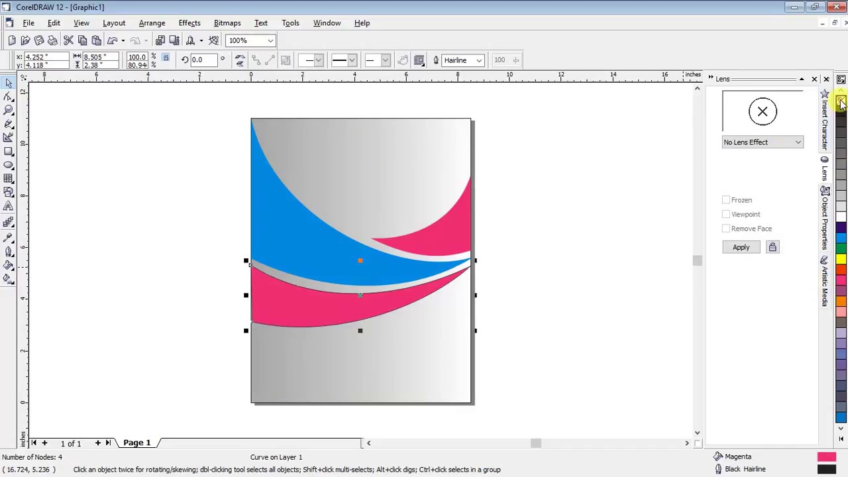Pick the yellow swatch in color palette
Screen dimensions: 848x477
pos(841,258)
